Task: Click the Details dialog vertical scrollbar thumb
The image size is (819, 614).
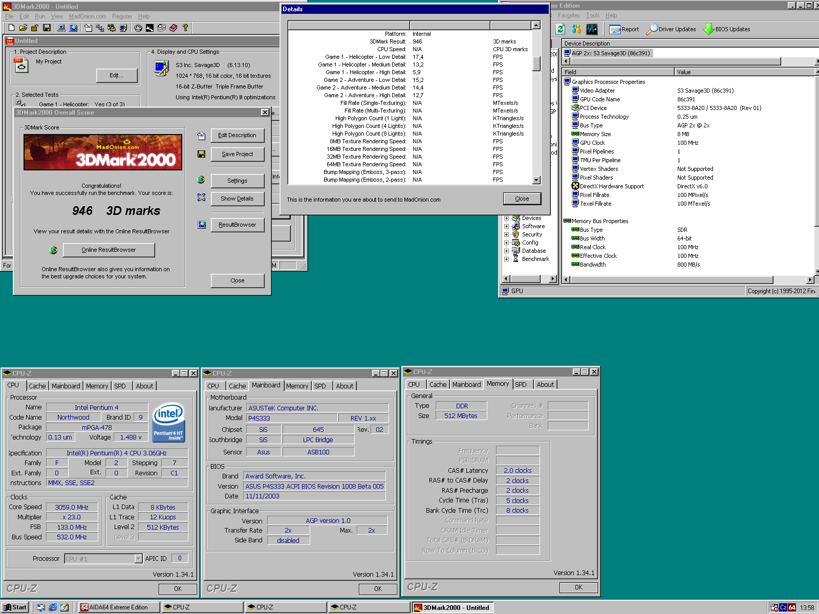Action: [536, 63]
